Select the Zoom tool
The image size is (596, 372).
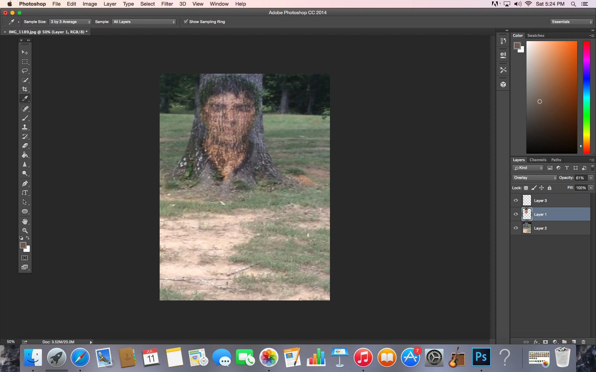tap(25, 231)
